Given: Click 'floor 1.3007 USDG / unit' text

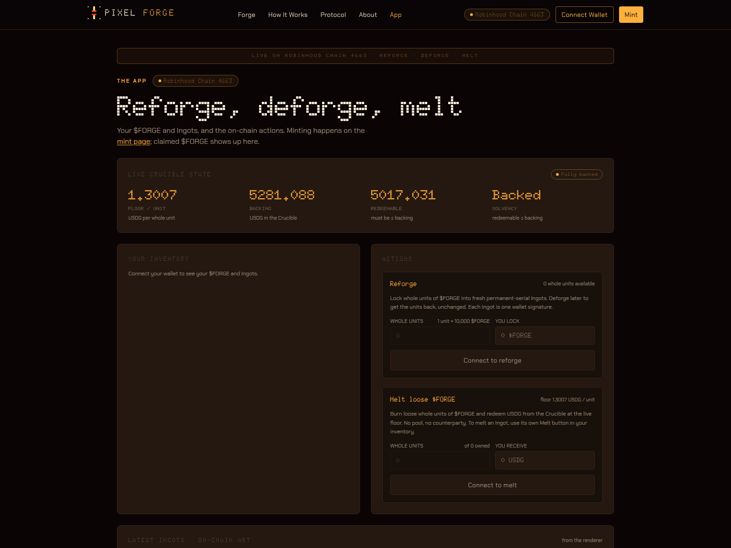Looking at the screenshot, I should click(567, 400).
